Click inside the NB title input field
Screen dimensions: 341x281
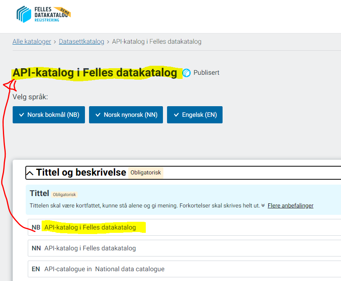123,227
